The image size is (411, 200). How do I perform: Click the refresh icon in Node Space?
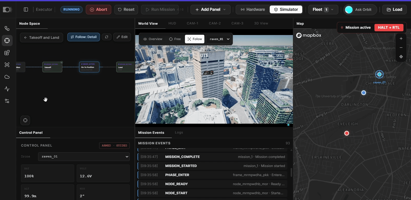(107, 37)
